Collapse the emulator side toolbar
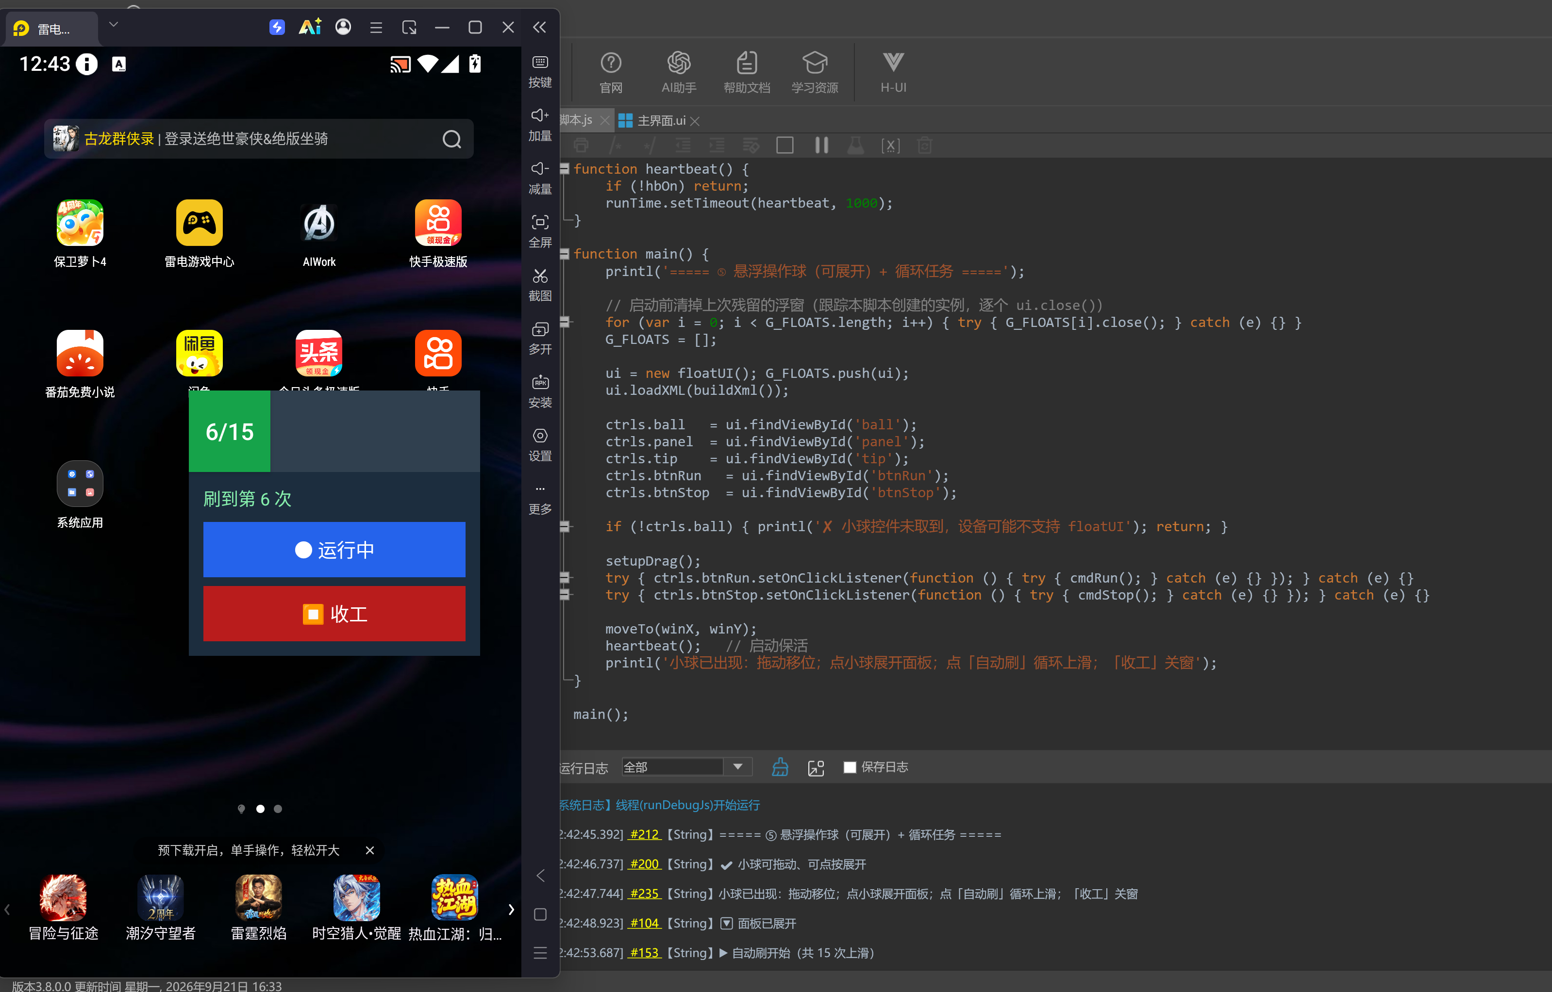Screen dimensions: 1552x992 pos(539,27)
